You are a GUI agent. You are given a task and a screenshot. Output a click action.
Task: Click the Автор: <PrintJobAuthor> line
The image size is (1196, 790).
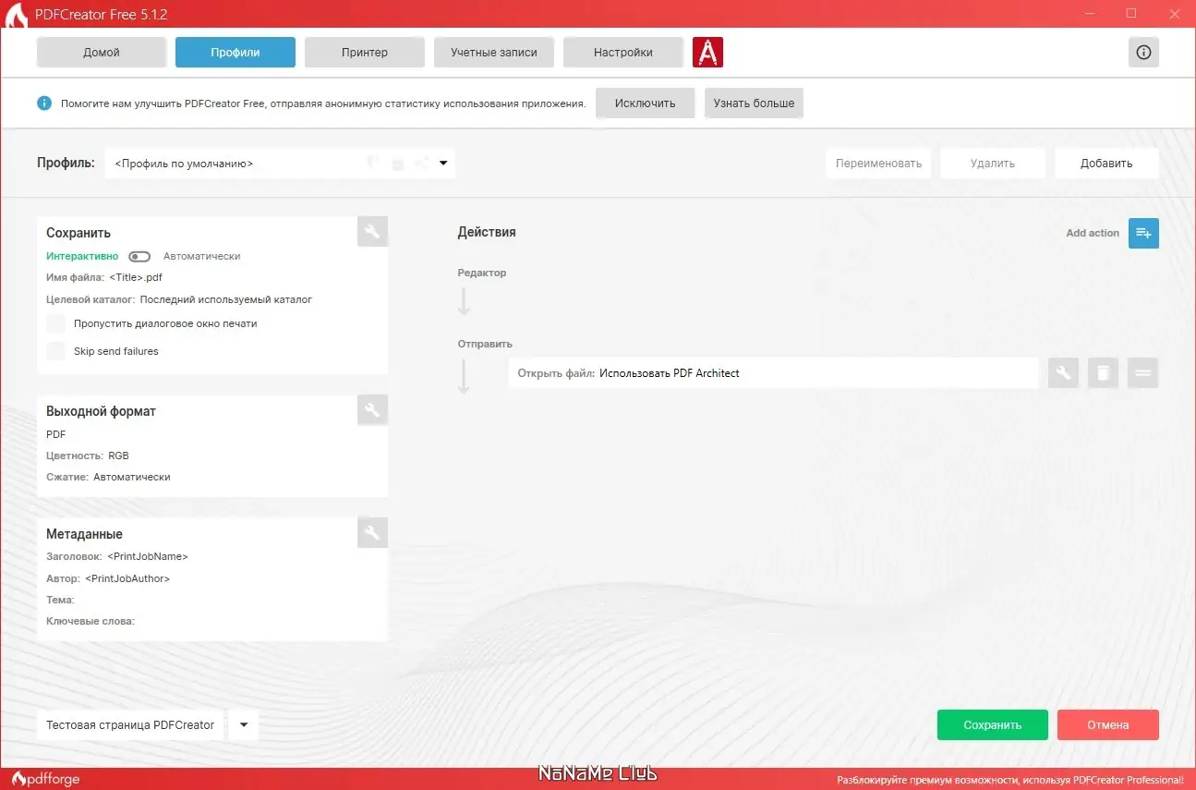coord(108,579)
